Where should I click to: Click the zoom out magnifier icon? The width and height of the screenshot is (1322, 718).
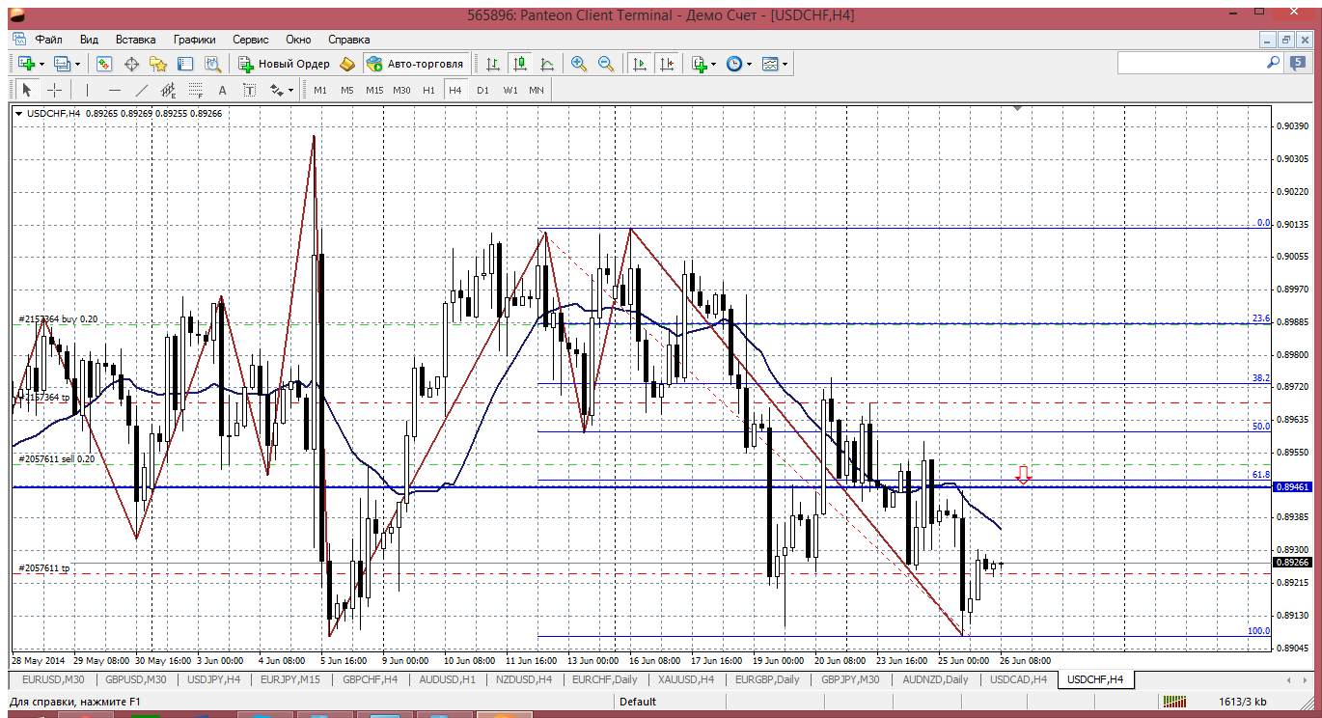click(606, 64)
